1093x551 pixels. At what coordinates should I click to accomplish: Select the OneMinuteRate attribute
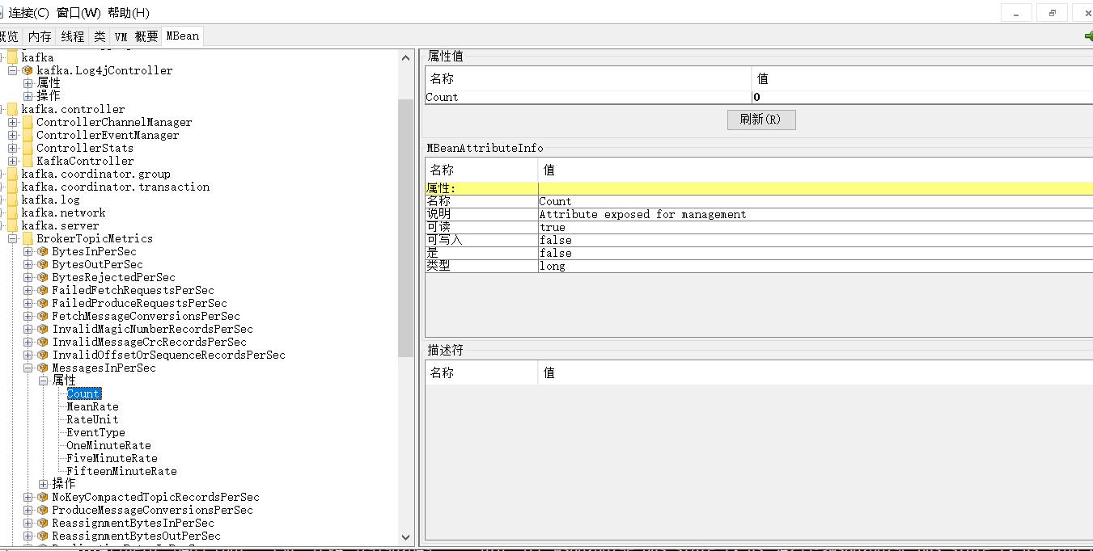coord(108,445)
